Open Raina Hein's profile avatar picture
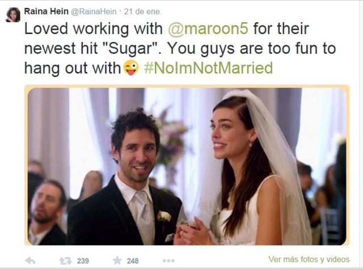 pyautogui.click(x=13, y=15)
